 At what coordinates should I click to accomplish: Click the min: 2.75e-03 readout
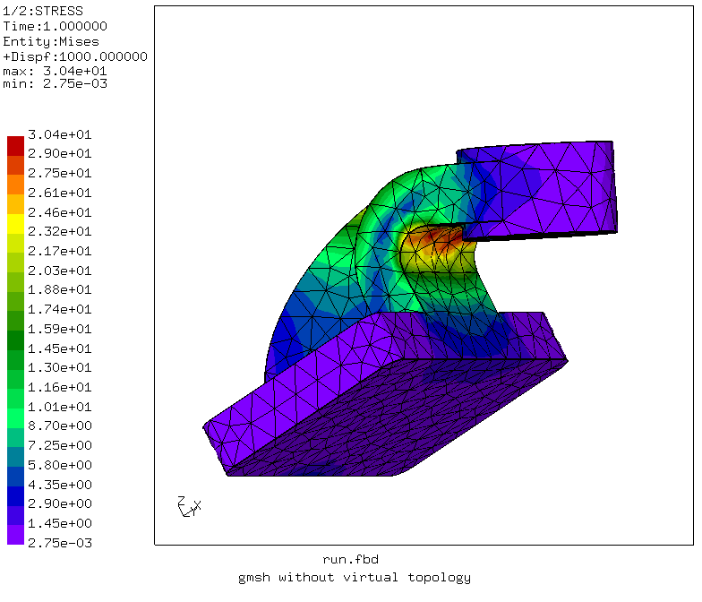pos(56,84)
